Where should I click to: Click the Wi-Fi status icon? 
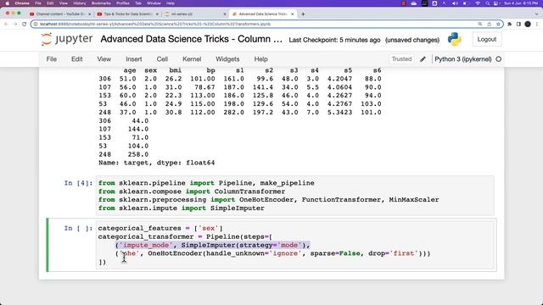click(x=478, y=3)
